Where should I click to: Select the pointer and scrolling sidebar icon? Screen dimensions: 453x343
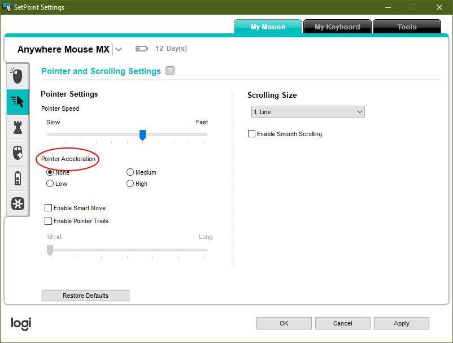coord(18,102)
